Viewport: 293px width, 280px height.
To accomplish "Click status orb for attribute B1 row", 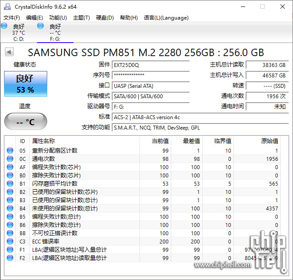I will [x=10, y=183].
